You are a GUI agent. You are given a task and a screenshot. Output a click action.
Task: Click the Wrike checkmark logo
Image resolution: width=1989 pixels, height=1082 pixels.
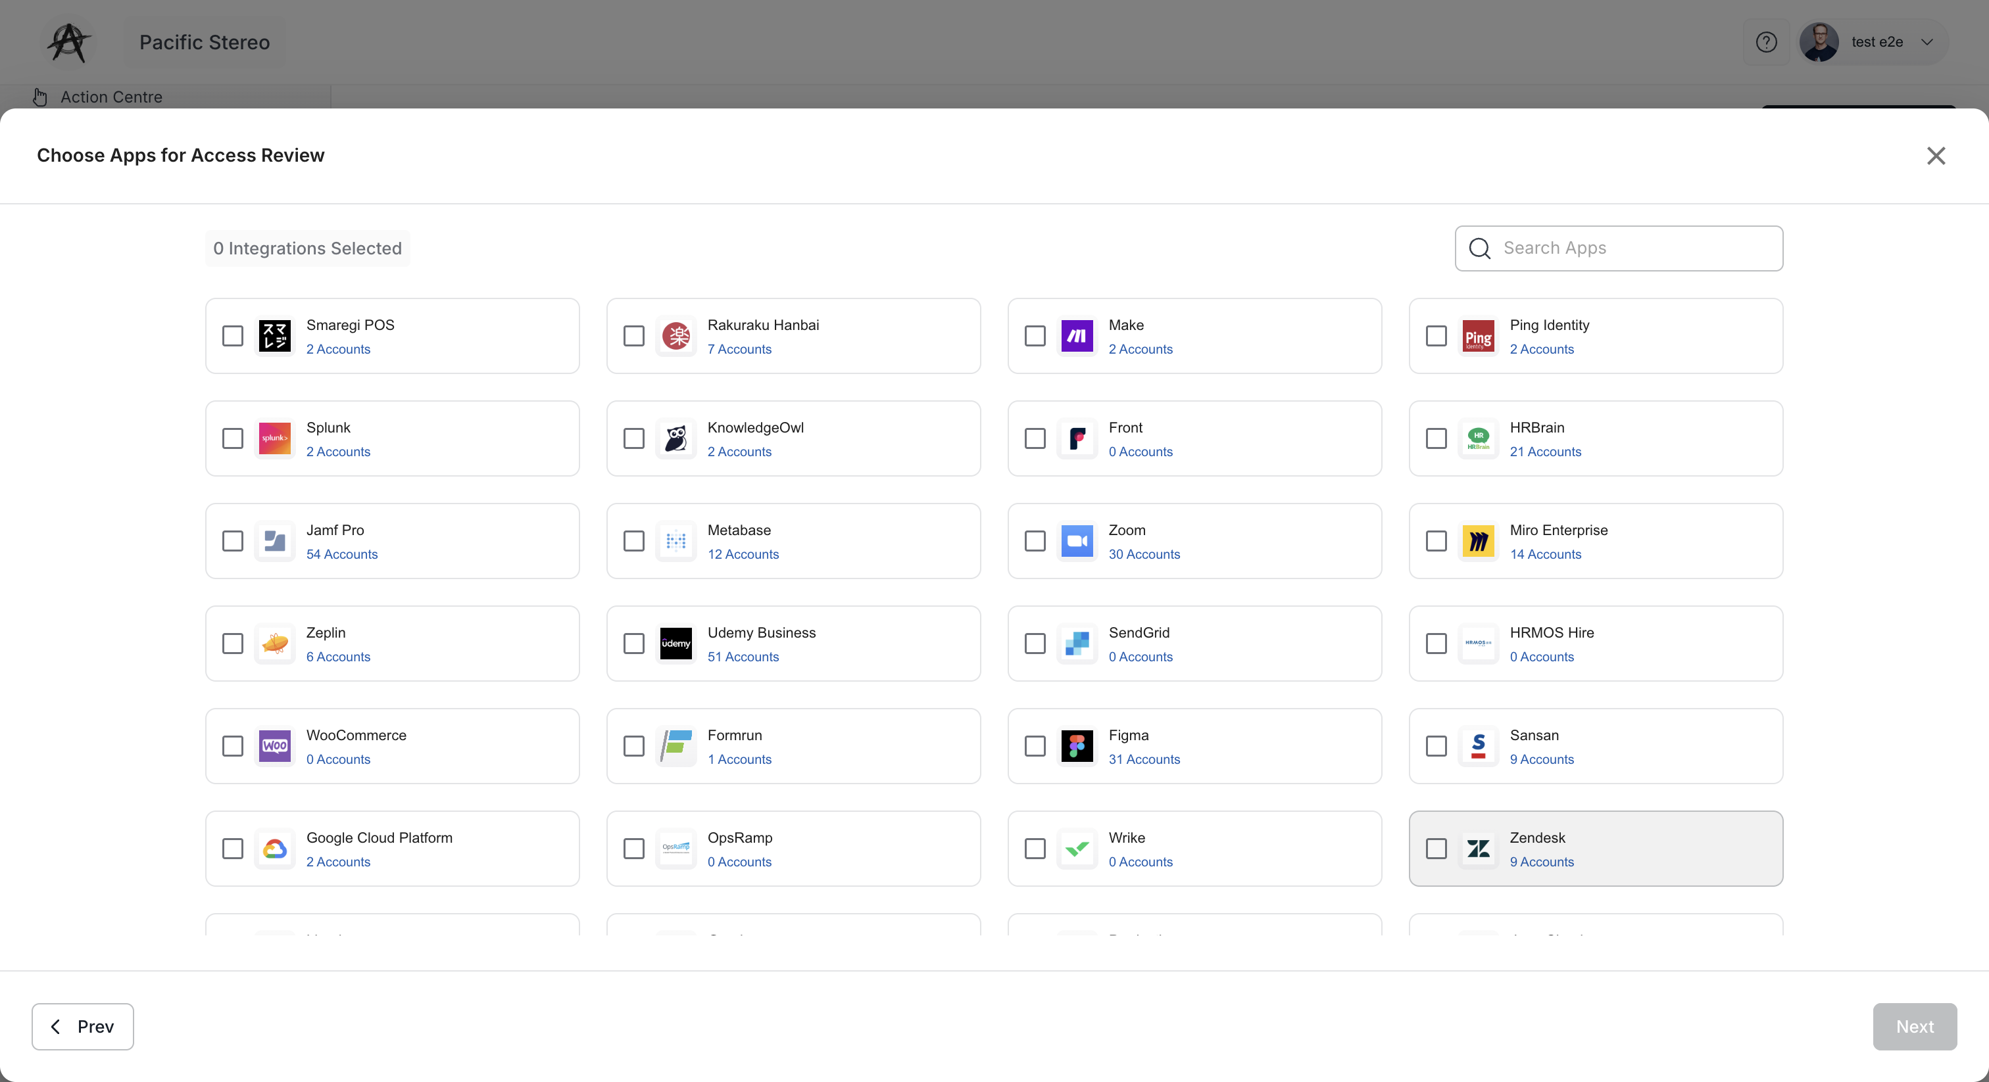(1077, 849)
